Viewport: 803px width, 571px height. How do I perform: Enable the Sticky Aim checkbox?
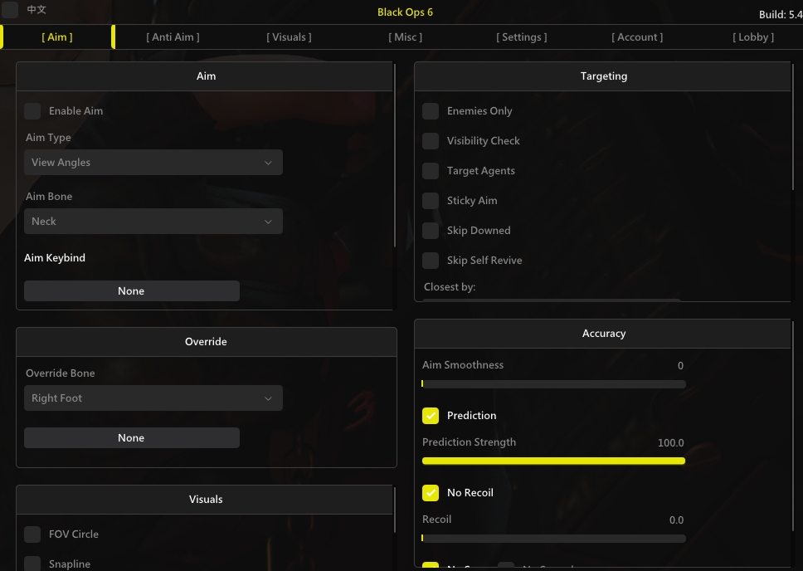[x=431, y=201]
